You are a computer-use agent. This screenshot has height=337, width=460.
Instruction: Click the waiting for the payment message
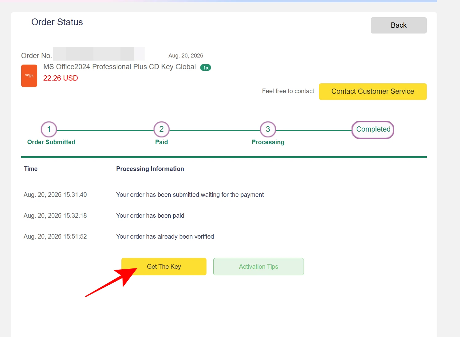190,195
